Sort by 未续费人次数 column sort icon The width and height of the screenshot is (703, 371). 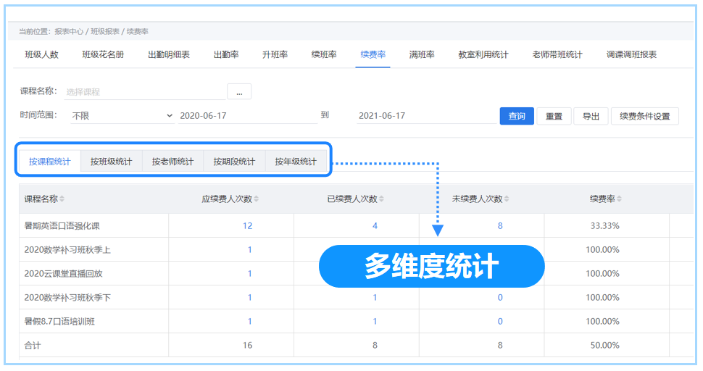pyautogui.click(x=507, y=199)
